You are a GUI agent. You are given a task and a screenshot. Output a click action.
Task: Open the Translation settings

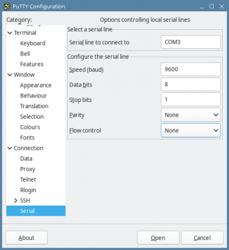(x=34, y=106)
